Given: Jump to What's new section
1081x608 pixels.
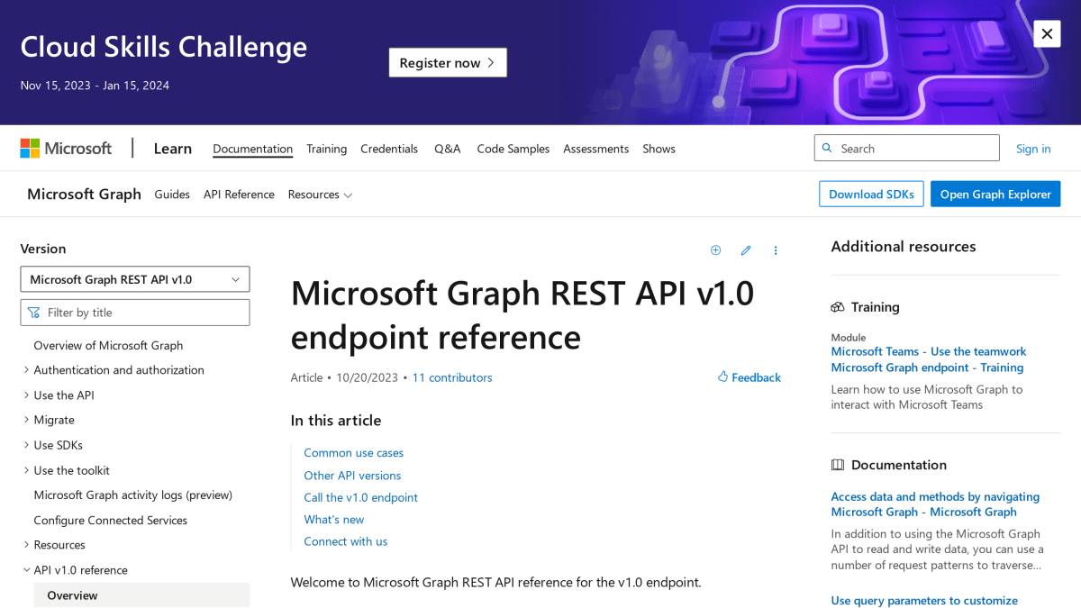Looking at the screenshot, I should pos(333,520).
